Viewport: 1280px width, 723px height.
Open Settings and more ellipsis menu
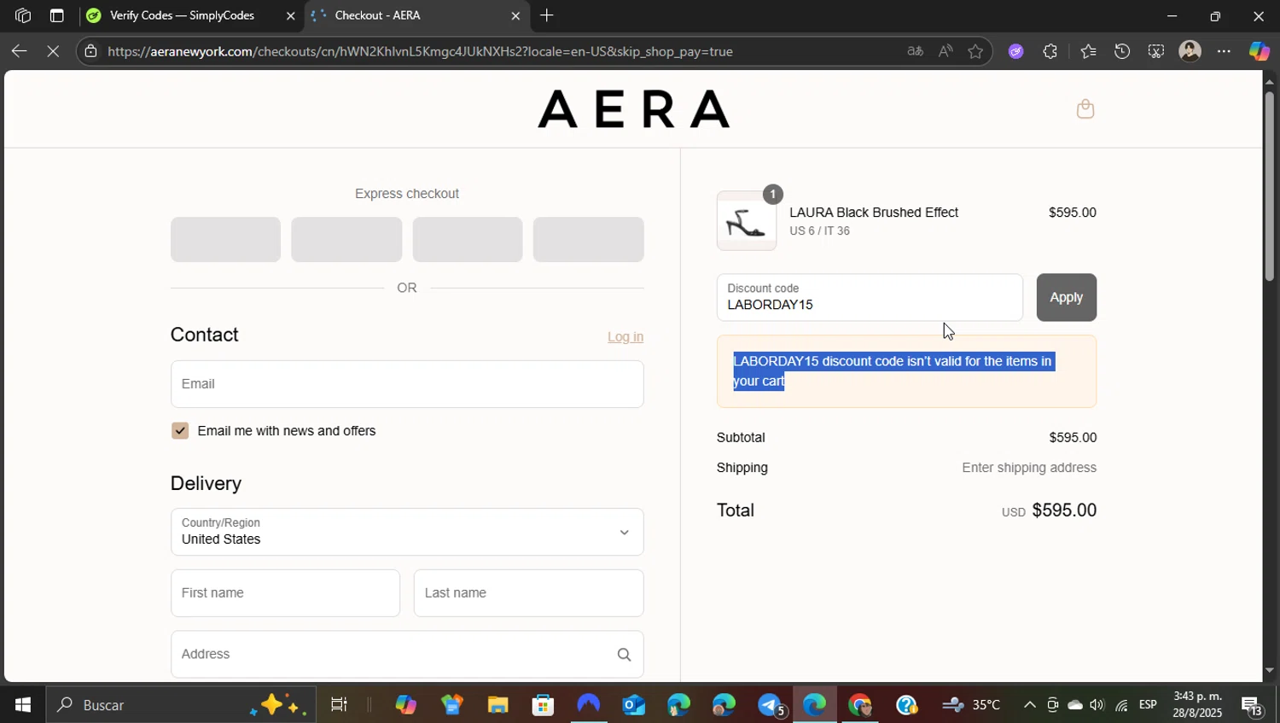point(1224,51)
